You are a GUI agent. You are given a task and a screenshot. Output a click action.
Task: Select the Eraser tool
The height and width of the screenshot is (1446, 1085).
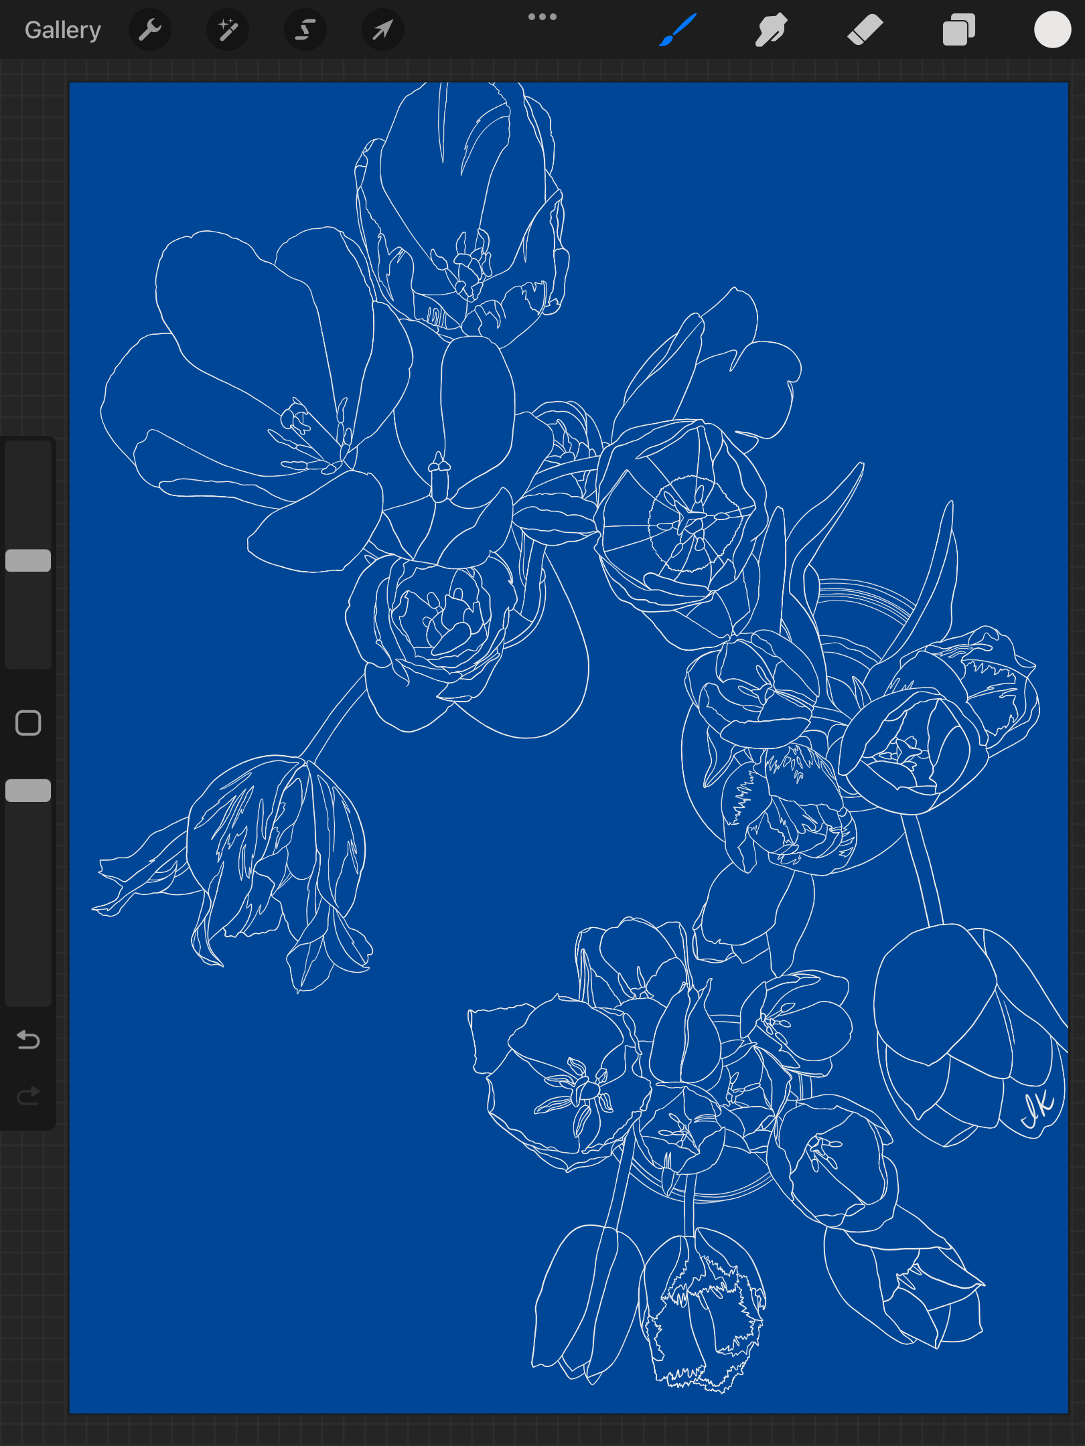[x=865, y=30]
